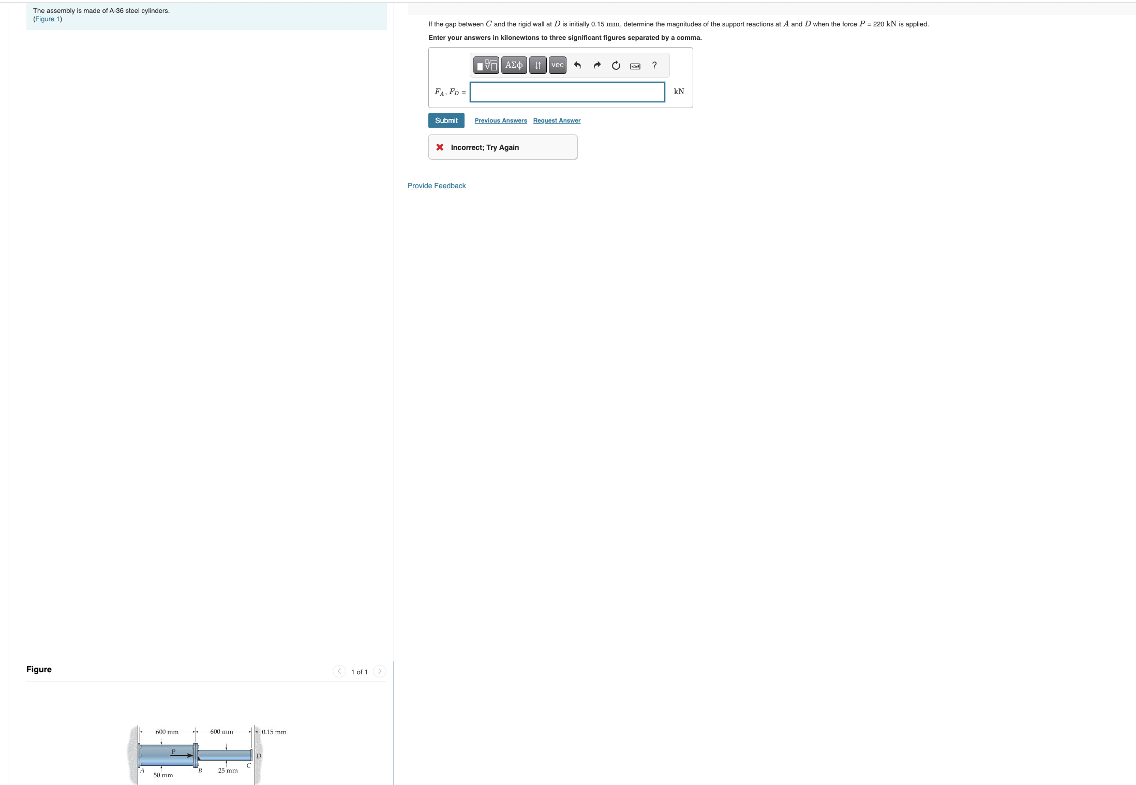The width and height of the screenshot is (1136, 785).
Task: Open the Greek symbols ΑΣΦ palette
Action: click(x=514, y=65)
